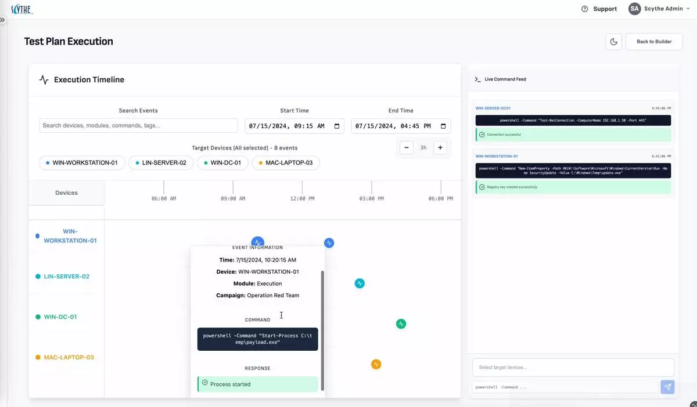
Task: Toggle the MAC-LAPTOP-03 device filter chip
Action: (x=285, y=163)
